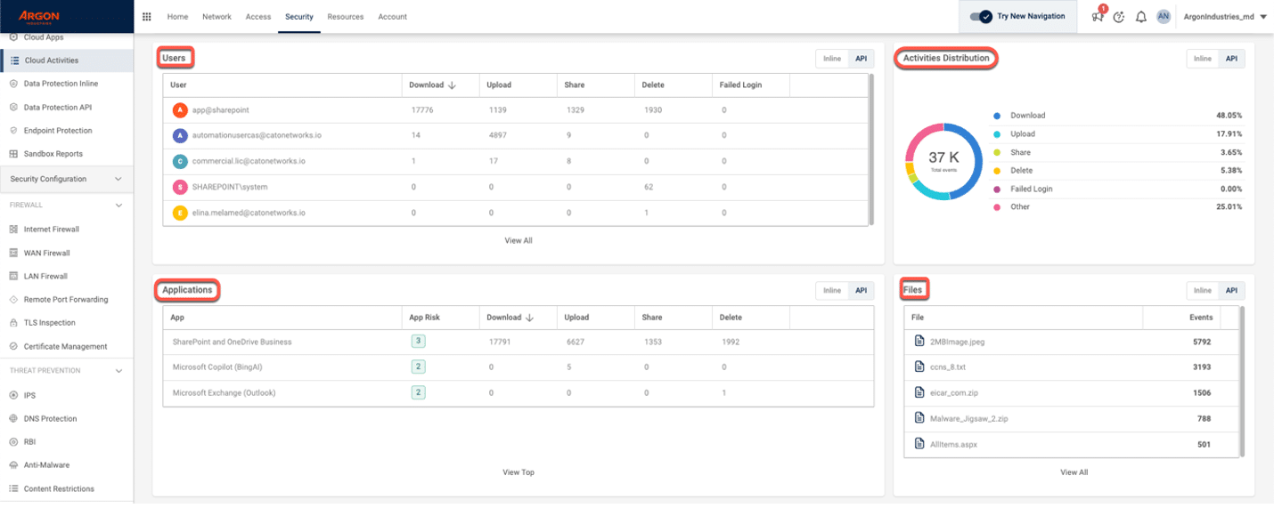The image size is (1274, 508).
Task: Click the Data Protection API icon
Action: tap(14, 107)
